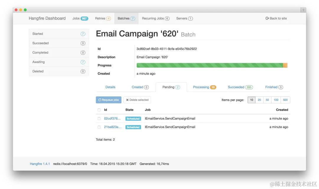Set items per page to 10

(251, 100)
